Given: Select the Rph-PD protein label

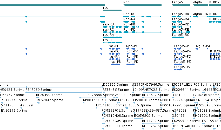Looking at the screenshot, I should 132,62.
